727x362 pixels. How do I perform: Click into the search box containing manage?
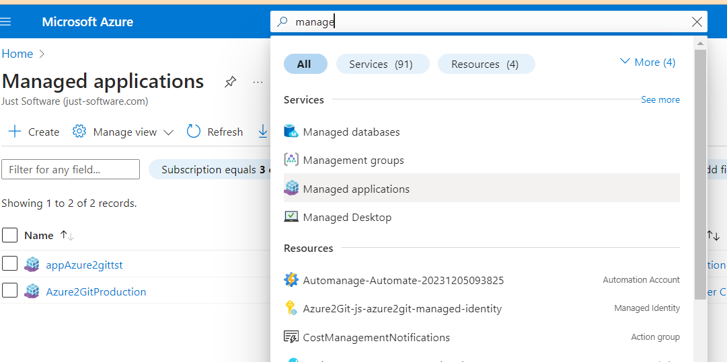pyautogui.click(x=489, y=21)
